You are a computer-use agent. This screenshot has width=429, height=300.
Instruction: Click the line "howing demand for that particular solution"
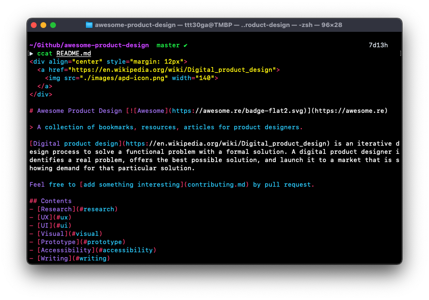[x=112, y=168]
